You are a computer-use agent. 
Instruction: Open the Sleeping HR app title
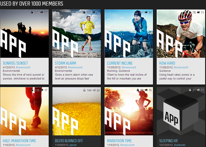(169, 141)
